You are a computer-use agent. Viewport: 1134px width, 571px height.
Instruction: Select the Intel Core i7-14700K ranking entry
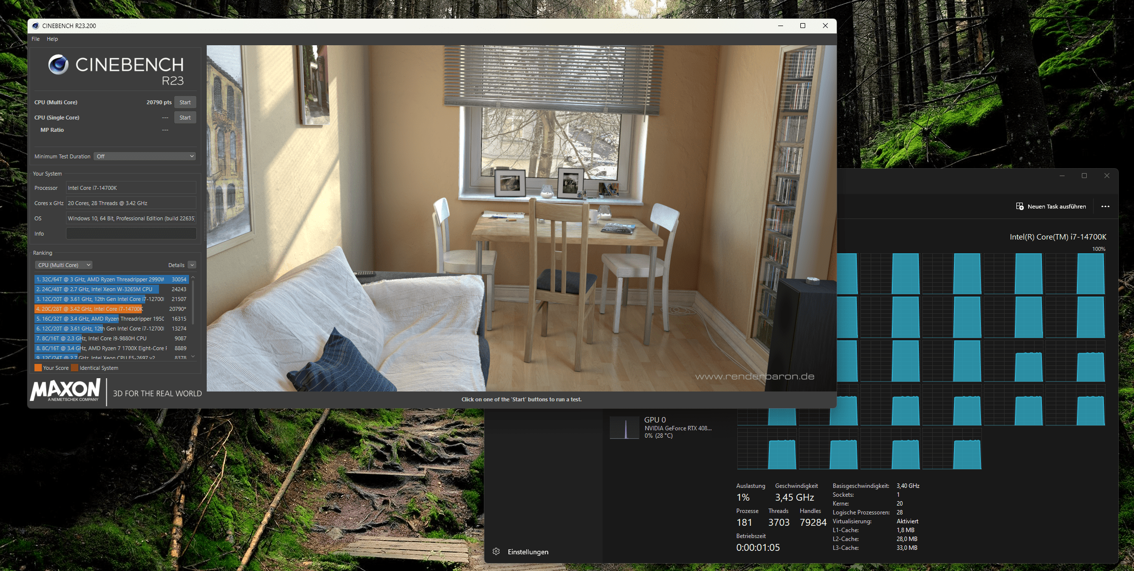(x=89, y=309)
